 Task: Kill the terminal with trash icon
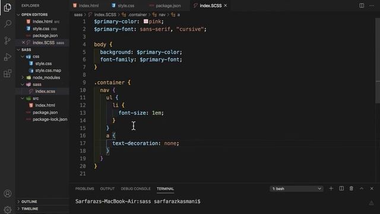[351, 188]
